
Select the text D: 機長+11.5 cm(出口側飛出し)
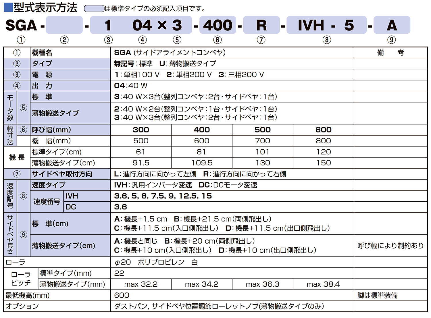[x=278, y=228]
